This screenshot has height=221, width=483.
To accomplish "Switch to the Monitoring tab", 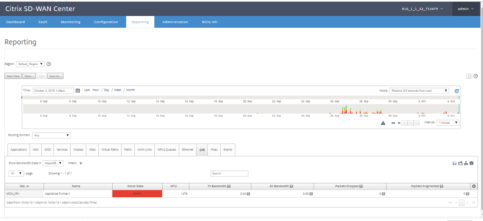I will (x=71, y=22).
